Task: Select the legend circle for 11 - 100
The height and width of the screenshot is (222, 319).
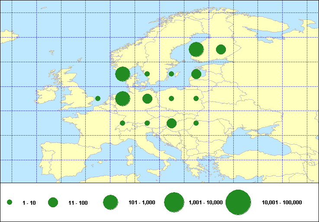Action: [x=53, y=202]
